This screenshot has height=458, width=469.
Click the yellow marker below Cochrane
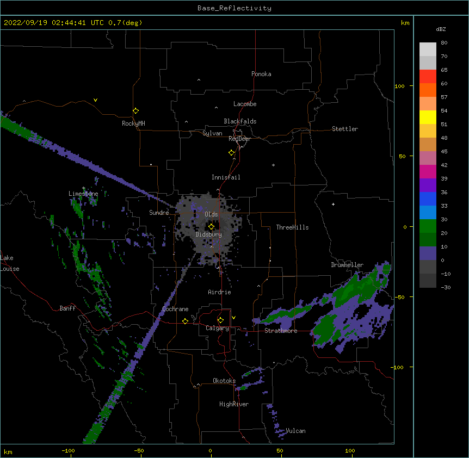[185, 321]
